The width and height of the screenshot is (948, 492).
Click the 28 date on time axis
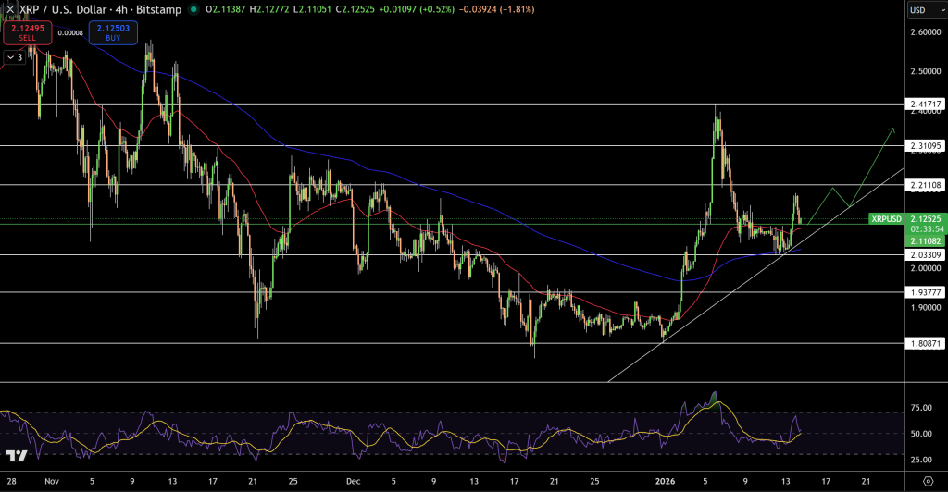point(11,481)
